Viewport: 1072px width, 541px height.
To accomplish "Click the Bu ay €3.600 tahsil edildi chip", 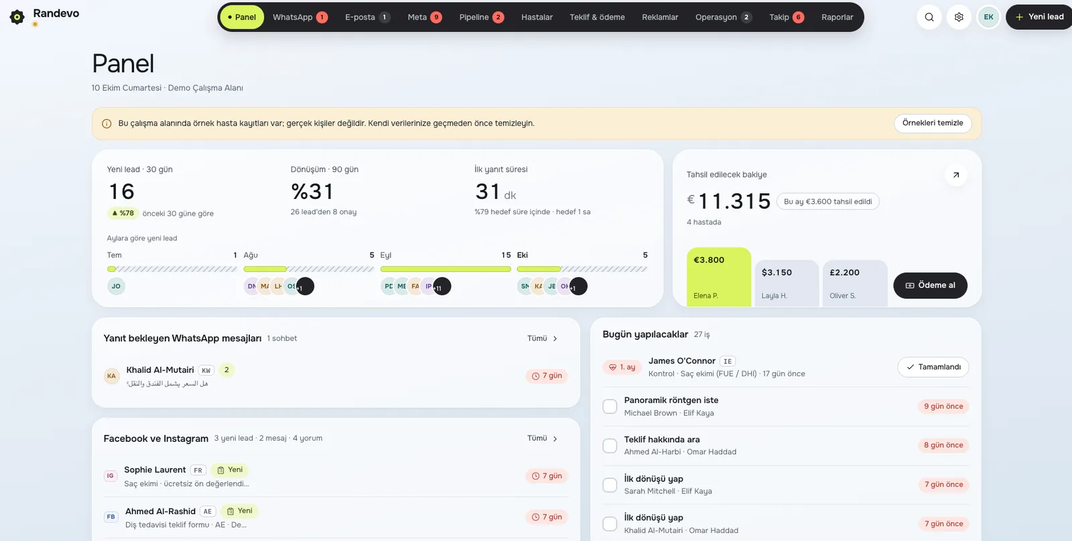I will pyautogui.click(x=828, y=202).
